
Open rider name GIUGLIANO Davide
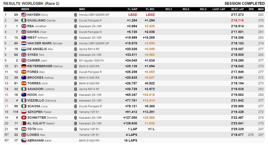[x=41, y=21]
